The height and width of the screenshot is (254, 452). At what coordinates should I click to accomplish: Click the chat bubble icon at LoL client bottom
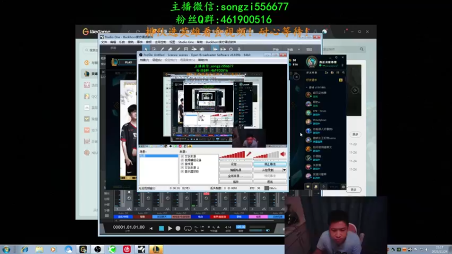click(308, 187)
